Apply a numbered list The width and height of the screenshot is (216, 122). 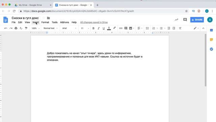click(x=154, y=28)
